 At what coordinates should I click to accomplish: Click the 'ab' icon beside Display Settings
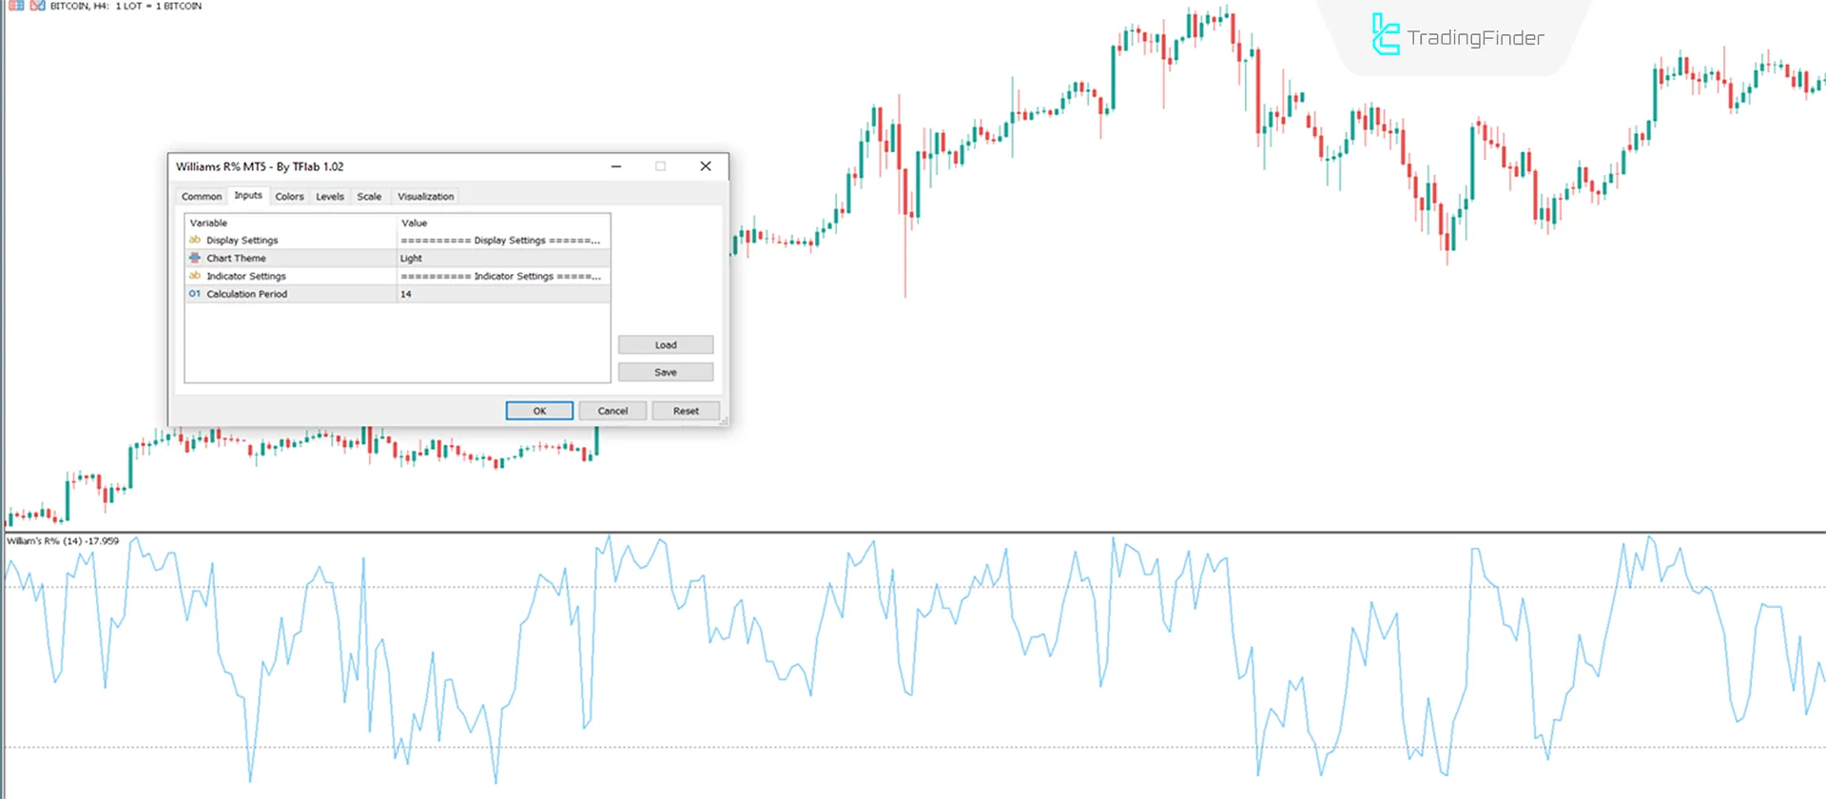coord(195,240)
